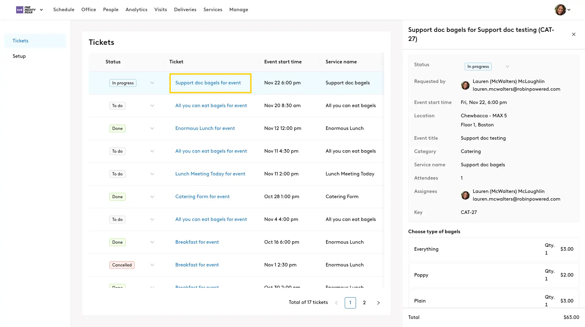Click the Event start time column header

[283, 62]
